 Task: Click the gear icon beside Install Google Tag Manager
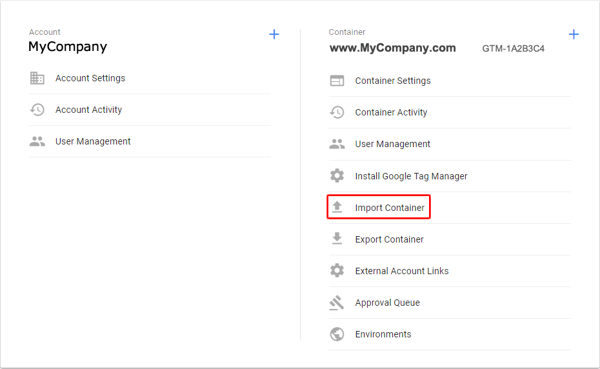tap(337, 175)
